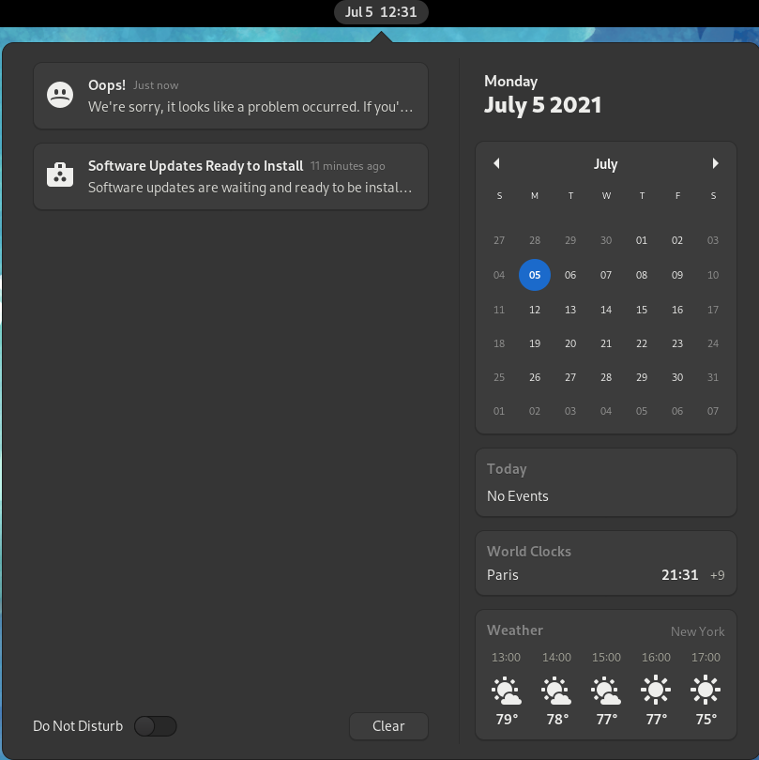Select July 14 in the calendar
Viewport: 759px width, 760px height.
coord(606,310)
